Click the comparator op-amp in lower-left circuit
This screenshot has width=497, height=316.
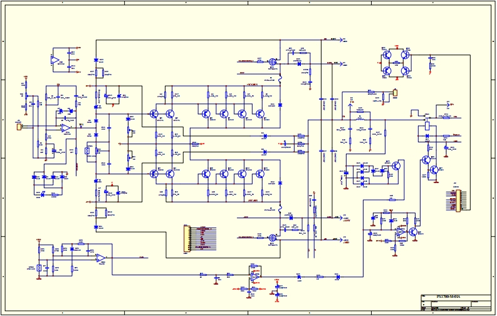pos(100,257)
